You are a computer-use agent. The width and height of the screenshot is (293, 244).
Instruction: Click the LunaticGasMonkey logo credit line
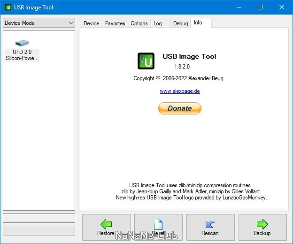192,198
